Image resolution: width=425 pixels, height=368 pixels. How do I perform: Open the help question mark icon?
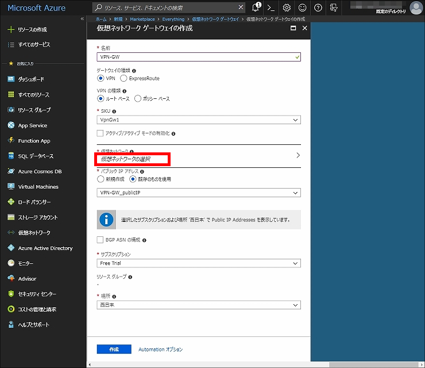[x=318, y=7]
